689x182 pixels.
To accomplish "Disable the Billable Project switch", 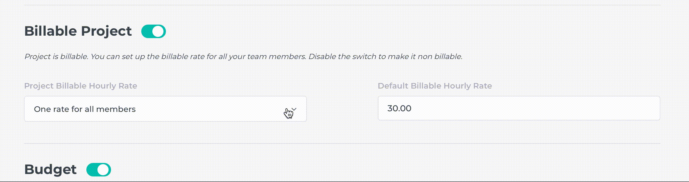I will (x=153, y=31).
